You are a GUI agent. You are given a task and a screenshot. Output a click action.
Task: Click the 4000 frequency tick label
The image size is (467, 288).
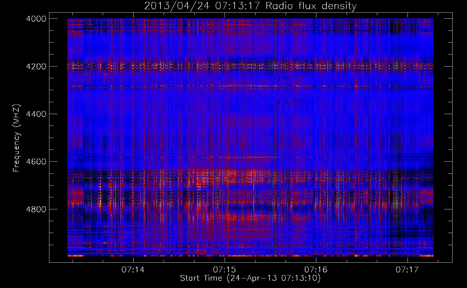[x=36, y=19]
